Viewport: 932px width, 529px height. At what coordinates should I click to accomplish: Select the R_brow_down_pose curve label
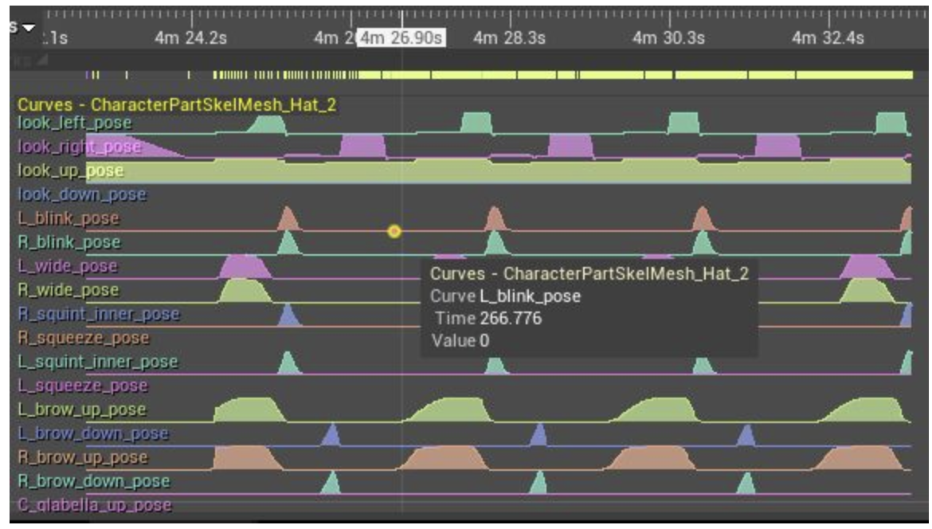click(x=93, y=481)
